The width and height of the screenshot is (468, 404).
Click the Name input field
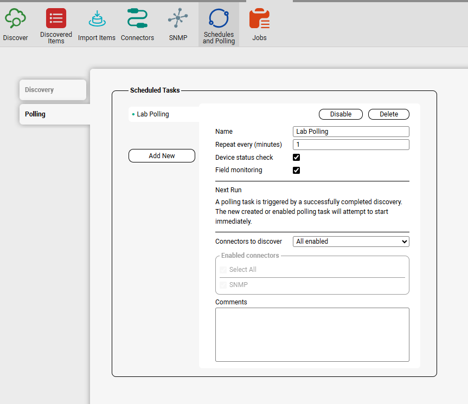point(351,132)
